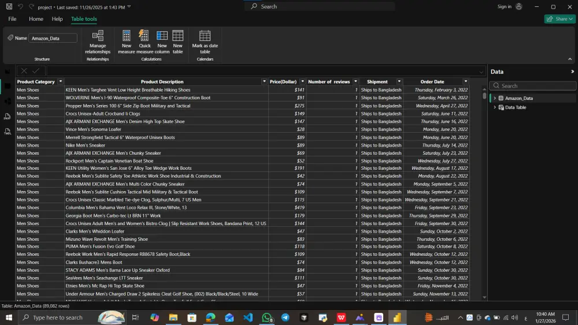Open Quick measure tool
This screenshot has width=578, height=325.
[144, 42]
